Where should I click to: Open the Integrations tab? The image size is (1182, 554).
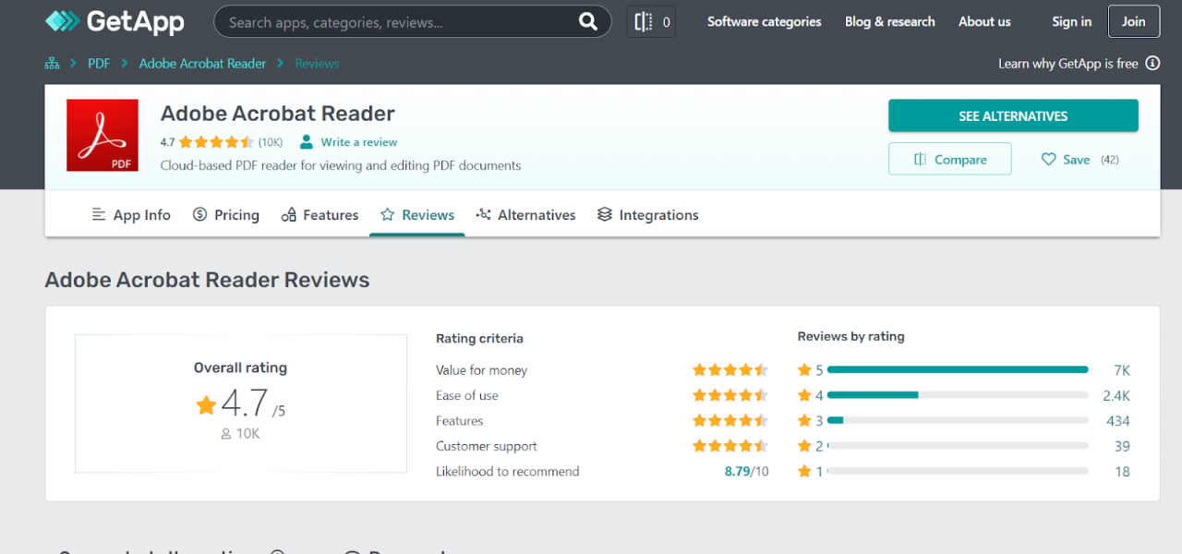[647, 214]
